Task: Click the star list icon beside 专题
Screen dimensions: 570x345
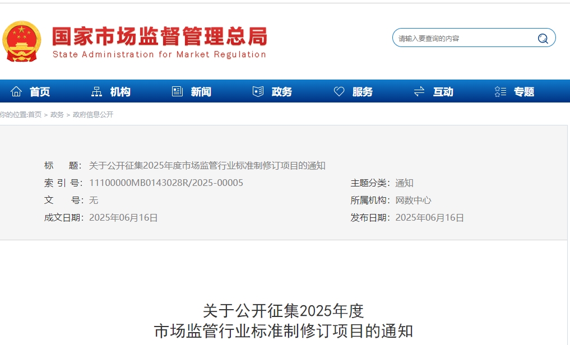Action: click(500, 91)
